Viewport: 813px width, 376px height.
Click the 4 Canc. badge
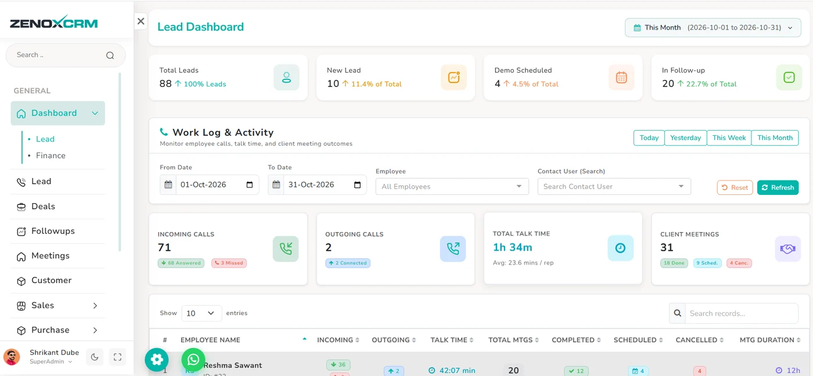pyautogui.click(x=739, y=263)
